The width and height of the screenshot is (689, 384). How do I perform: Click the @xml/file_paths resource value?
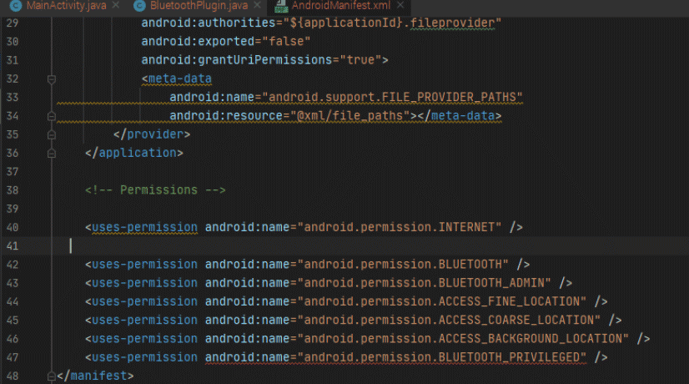point(350,116)
